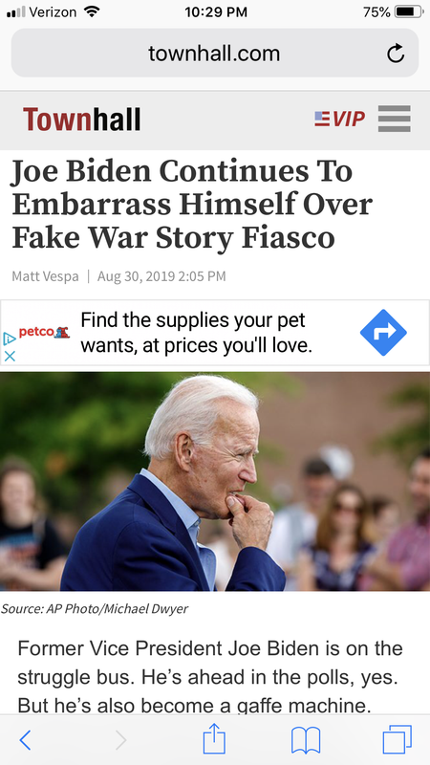
Task: Open author Matt Vespa's page
Action: (45, 276)
